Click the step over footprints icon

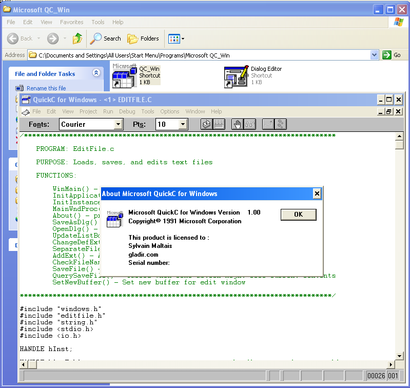(280, 124)
